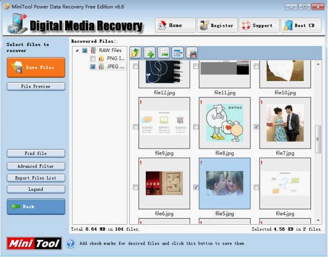This screenshot has width=328, height=257.
Task: Check the file8.jpg checkbox
Action: pos(196,127)
